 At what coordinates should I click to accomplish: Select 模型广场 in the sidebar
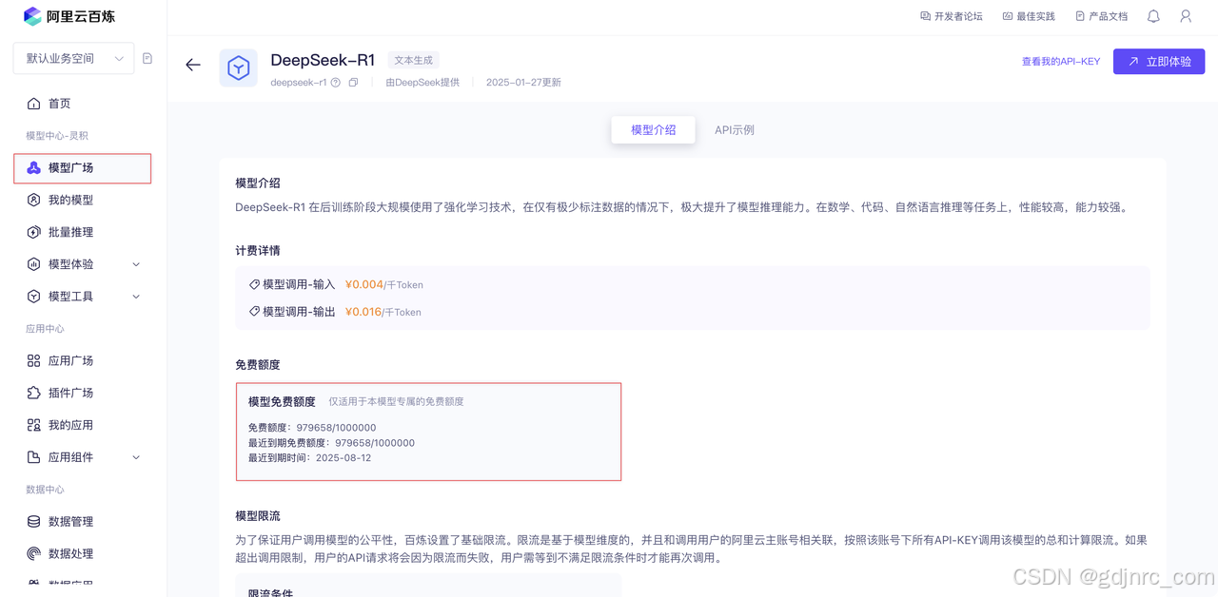point(82,168)
